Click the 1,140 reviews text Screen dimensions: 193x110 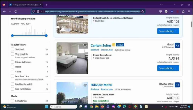coord(168,87)
